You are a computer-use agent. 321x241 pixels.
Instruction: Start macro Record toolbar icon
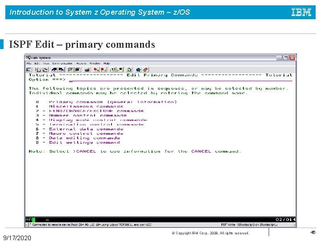pyautogui.click(x=96, y=70)
